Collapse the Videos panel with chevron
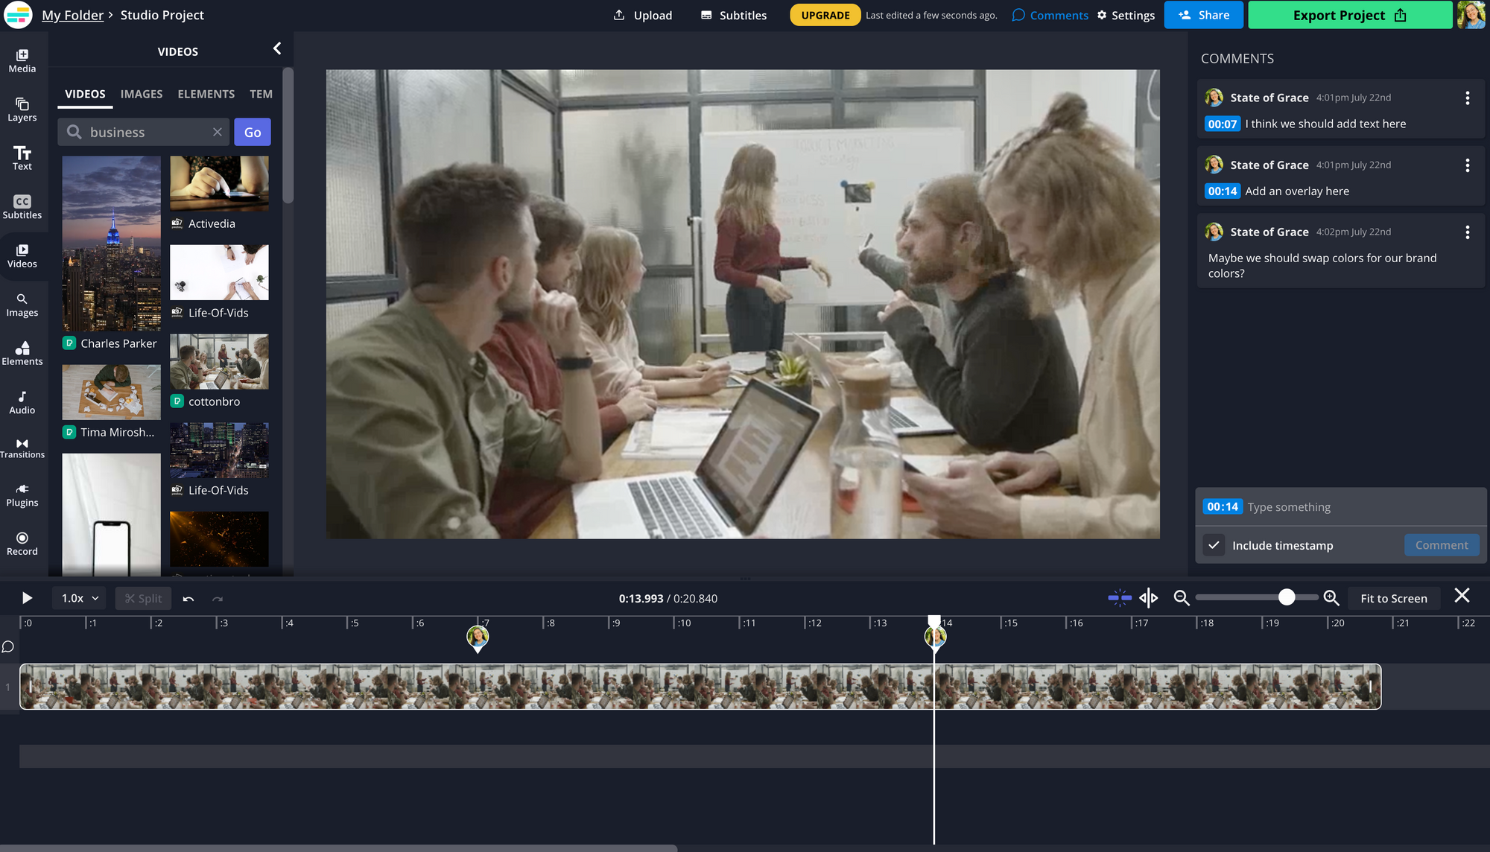Screen dimensions: 1490x852 pyautogui.click(x=277, y=49)
